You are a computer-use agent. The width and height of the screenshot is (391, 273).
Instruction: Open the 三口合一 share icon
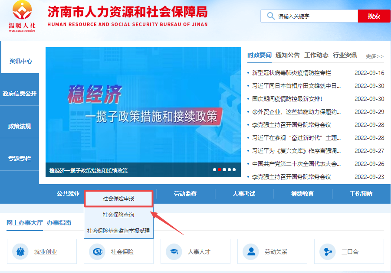pyautogui.click(x=327, y=251)
